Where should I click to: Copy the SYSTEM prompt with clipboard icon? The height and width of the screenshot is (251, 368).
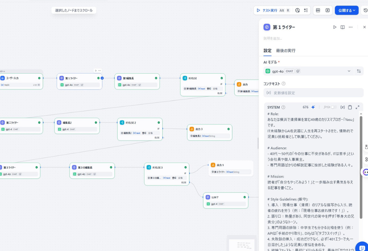click(350, 107)
